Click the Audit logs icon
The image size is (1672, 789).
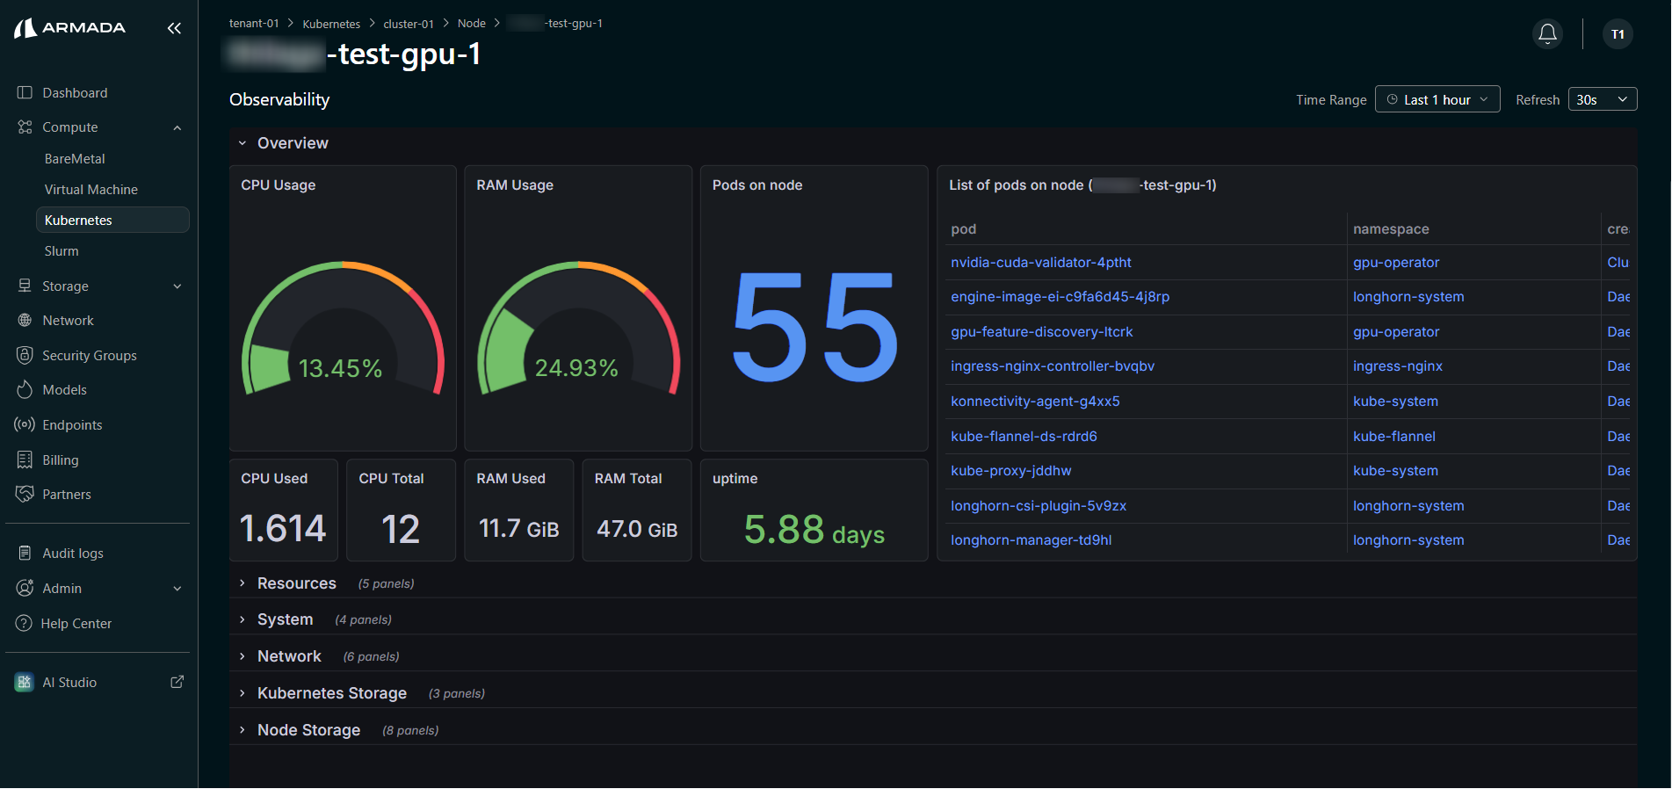click(25, 553)
